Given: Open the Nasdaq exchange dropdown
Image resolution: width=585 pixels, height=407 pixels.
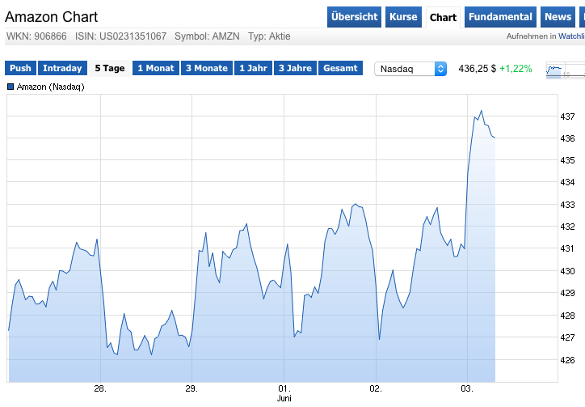Looking at the screenshot, I should pos(404,69).
